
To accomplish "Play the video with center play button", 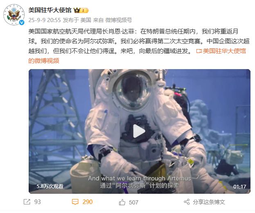I will click(x=139, y=131).
